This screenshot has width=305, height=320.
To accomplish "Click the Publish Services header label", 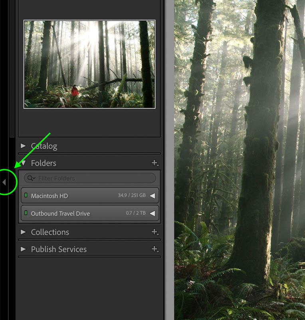I will pyautogui.click(x=59, y=249).
